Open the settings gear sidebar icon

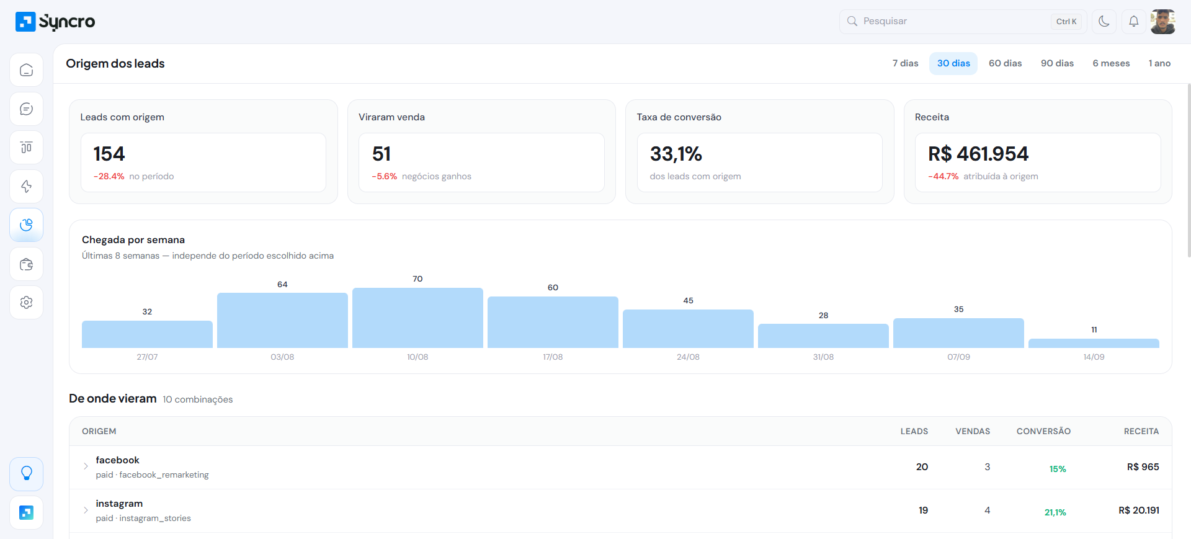pos(26,303)
